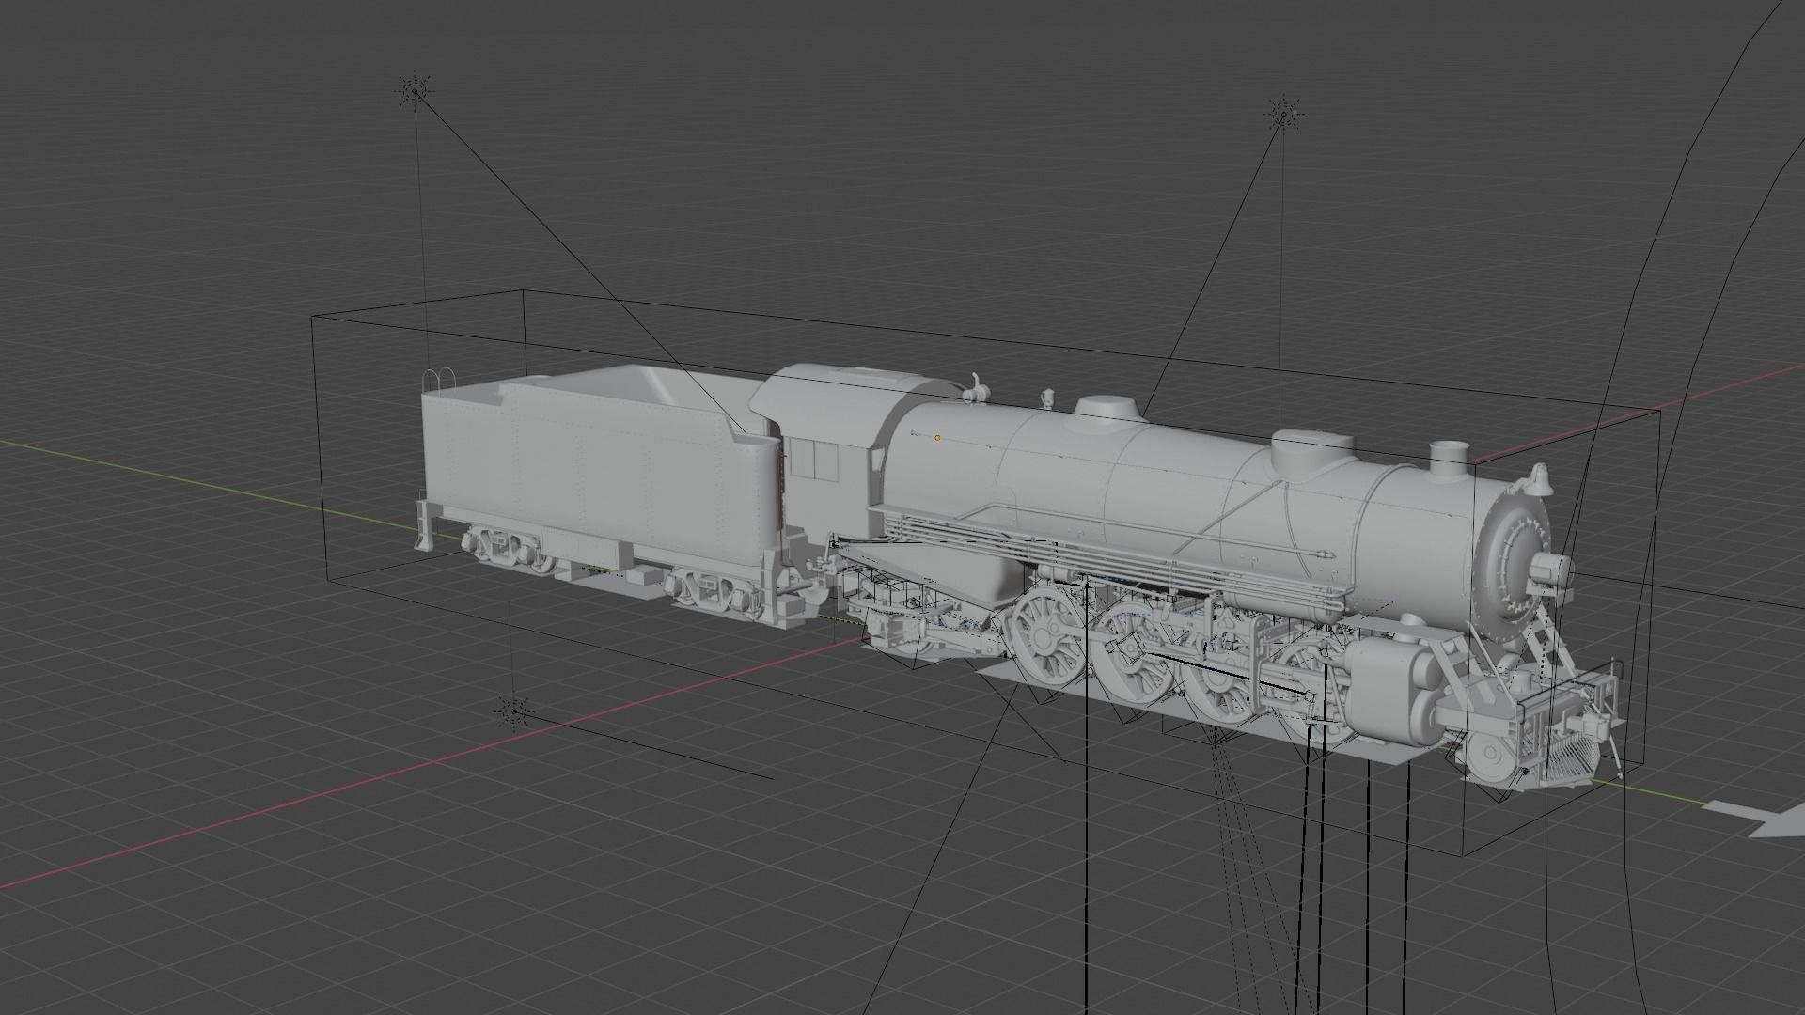Select the tender's front wheel truck
Image resolution: width=1805 pixels, height=1015 pixels.
716,593
